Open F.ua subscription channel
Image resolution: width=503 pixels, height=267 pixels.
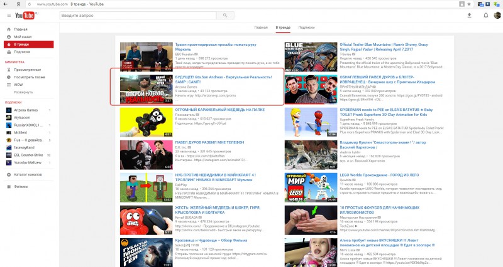click(x=29, y=140)
